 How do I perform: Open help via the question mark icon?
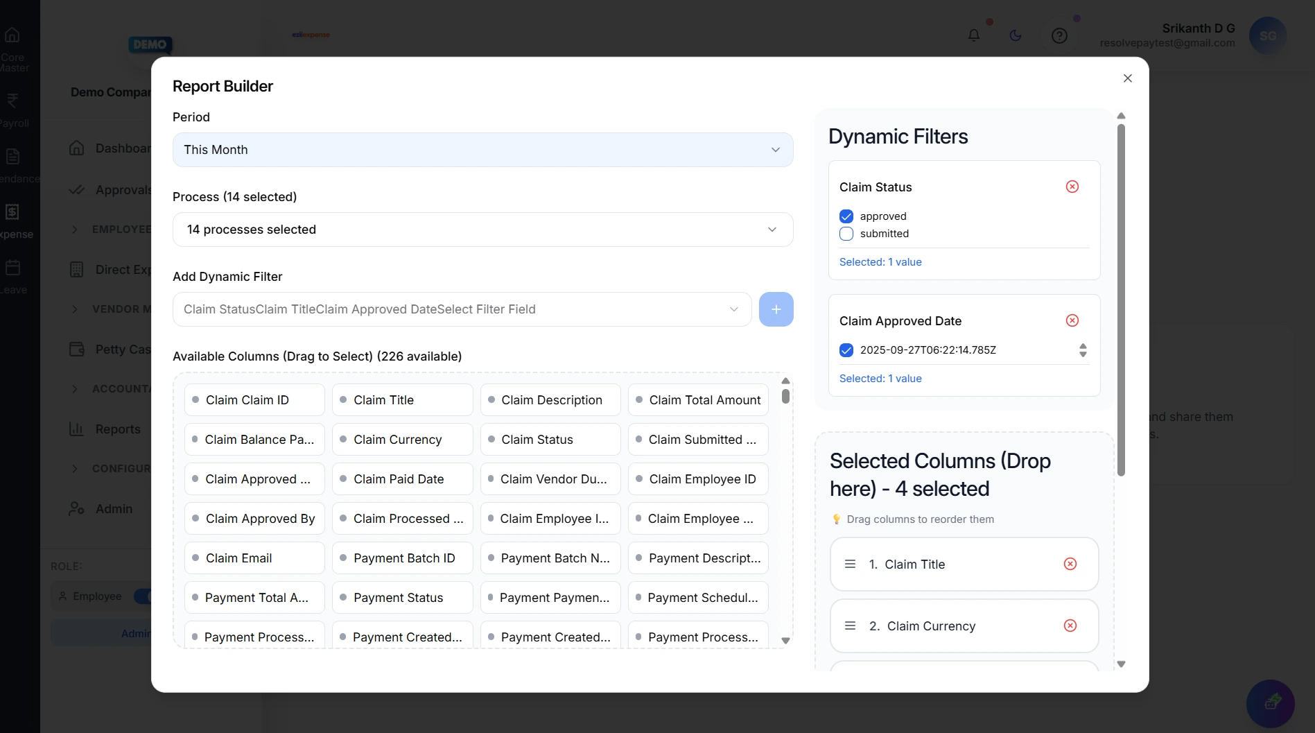coord(1059,35)
